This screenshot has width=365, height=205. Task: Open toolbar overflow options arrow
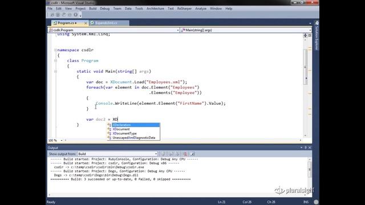[x=80, y=15]
